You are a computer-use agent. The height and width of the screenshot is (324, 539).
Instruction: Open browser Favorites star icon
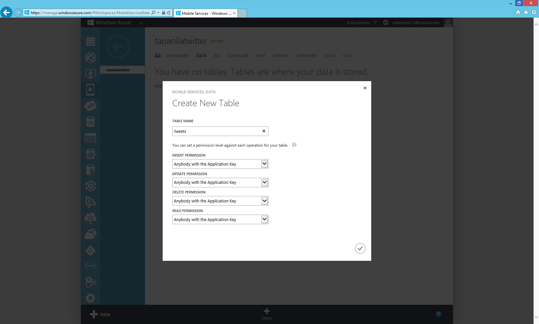point(526,13)
